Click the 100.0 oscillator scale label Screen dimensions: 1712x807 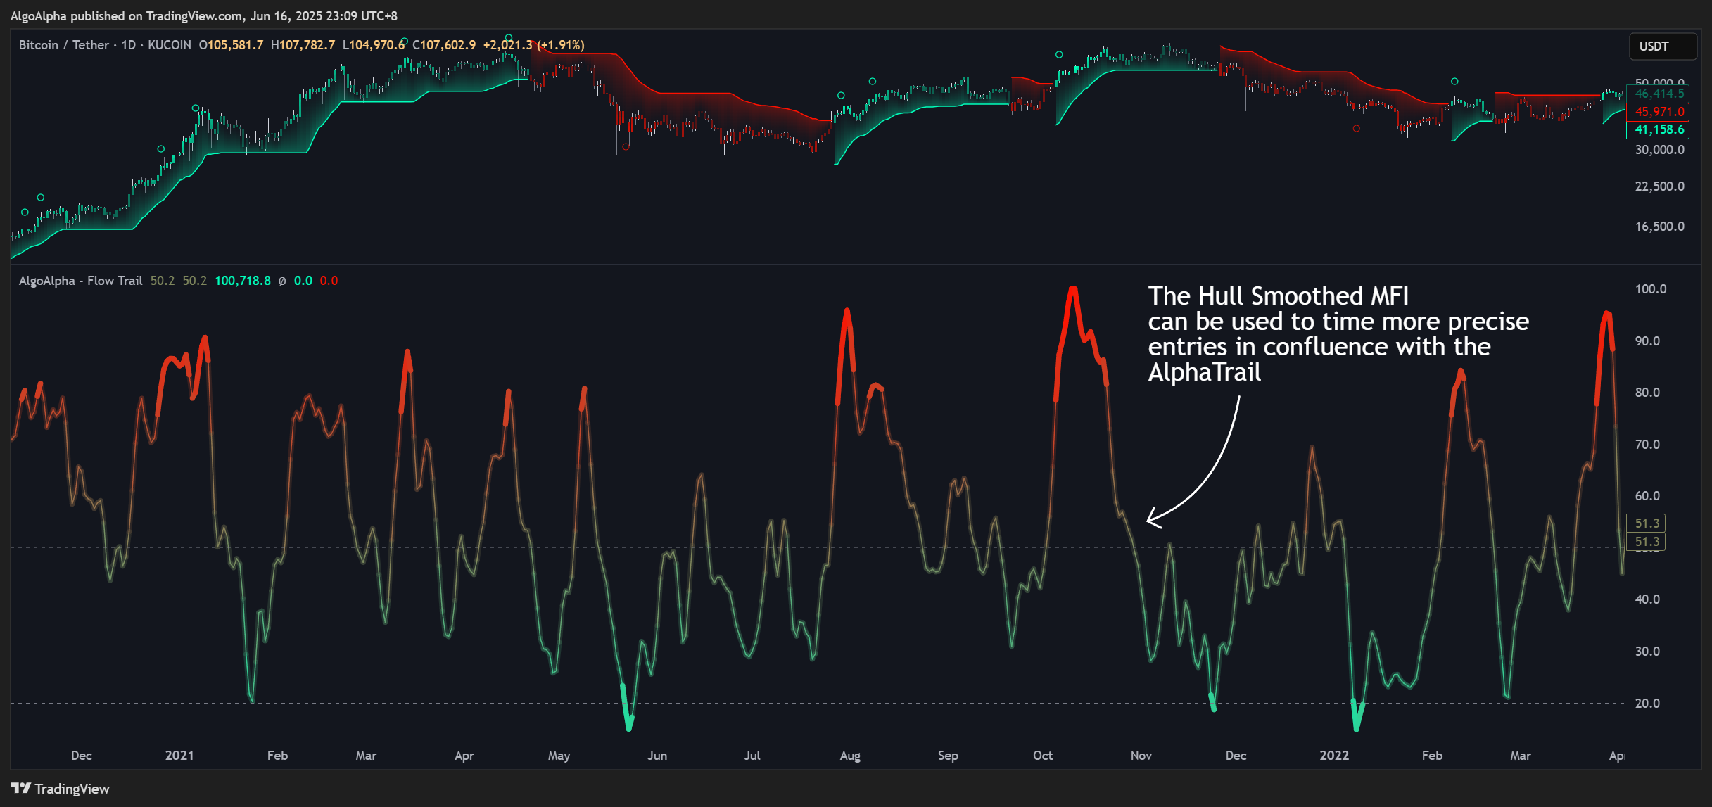(x=1650, y=289)
